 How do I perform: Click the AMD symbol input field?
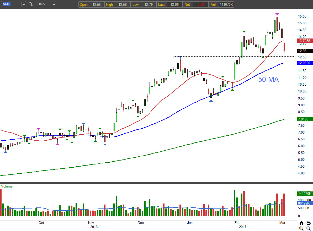point(11,4)
